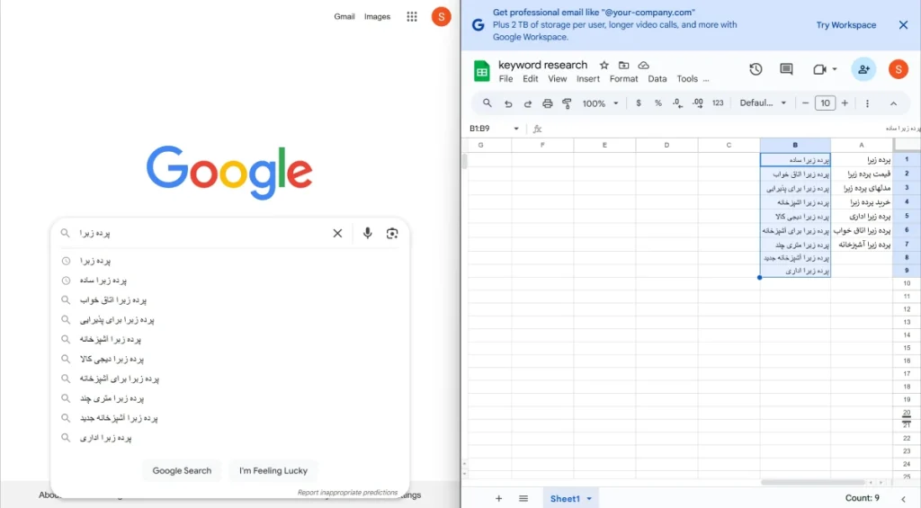The width and height of the screenshot is (921, 508).
Task: Increase decimal places
Action: [x=697, y=103]
